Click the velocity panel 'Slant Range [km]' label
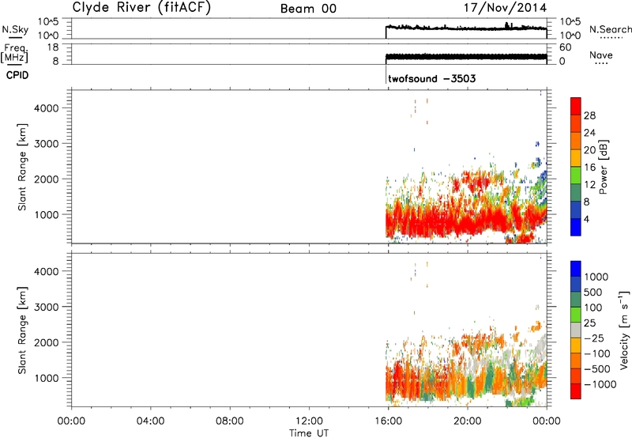Viewport: 632px width, 438px height. pyautogui.click(x=22, y=330)
